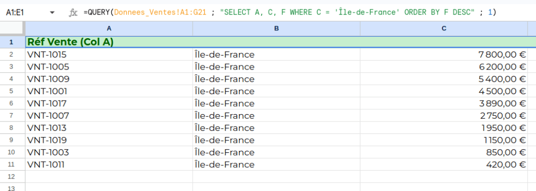
Task: Click the amount 1 150,00 €
Action: point(505,140)
